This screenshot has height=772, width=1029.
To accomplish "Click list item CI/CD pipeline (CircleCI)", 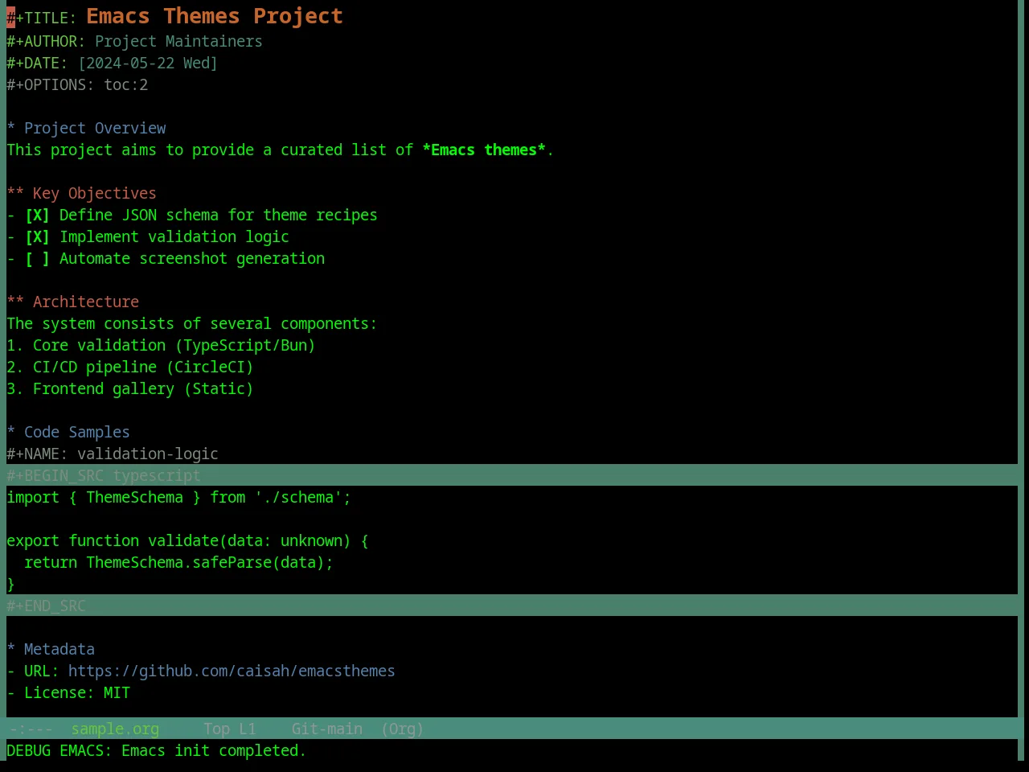I will 130,368.
